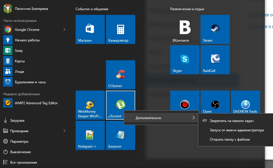This screenshot has width=273, height=168.
Task: Open the ВКонтакте tile
Action: point(185,29)
